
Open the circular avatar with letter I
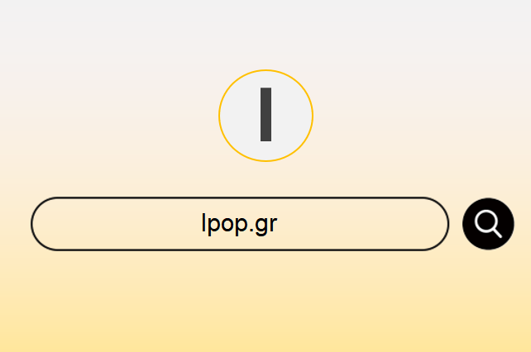[265, 116]
